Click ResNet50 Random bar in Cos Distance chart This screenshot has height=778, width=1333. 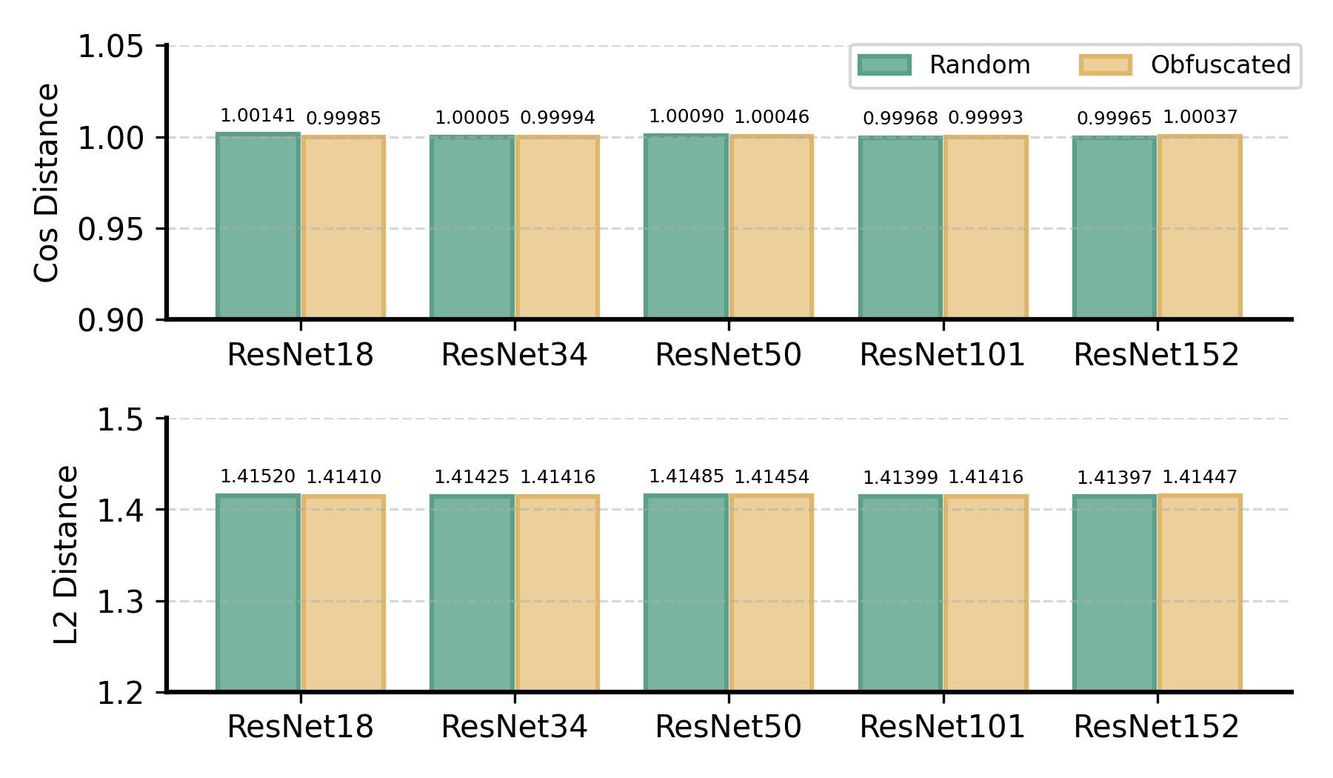tap(686, 227)
